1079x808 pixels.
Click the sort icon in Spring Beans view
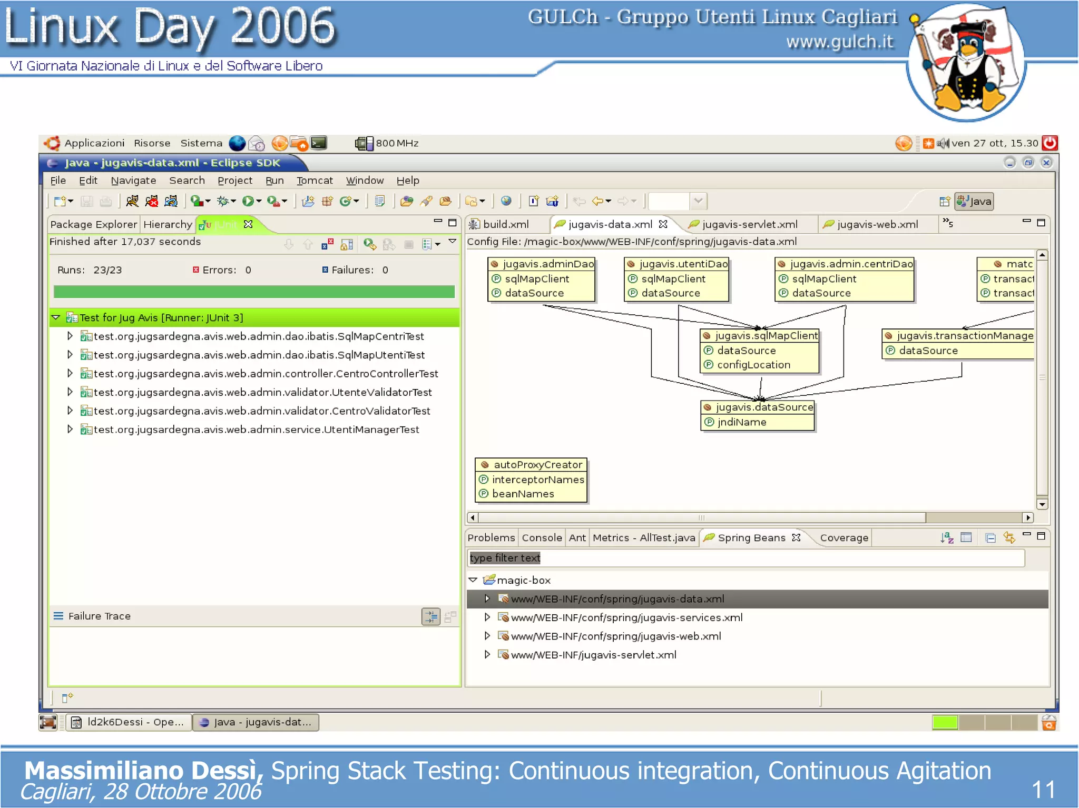coord(947,537)
